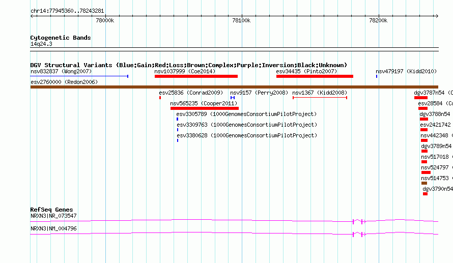Open the nsv565235 (Cooper2011) label

[x=204, y=103]
